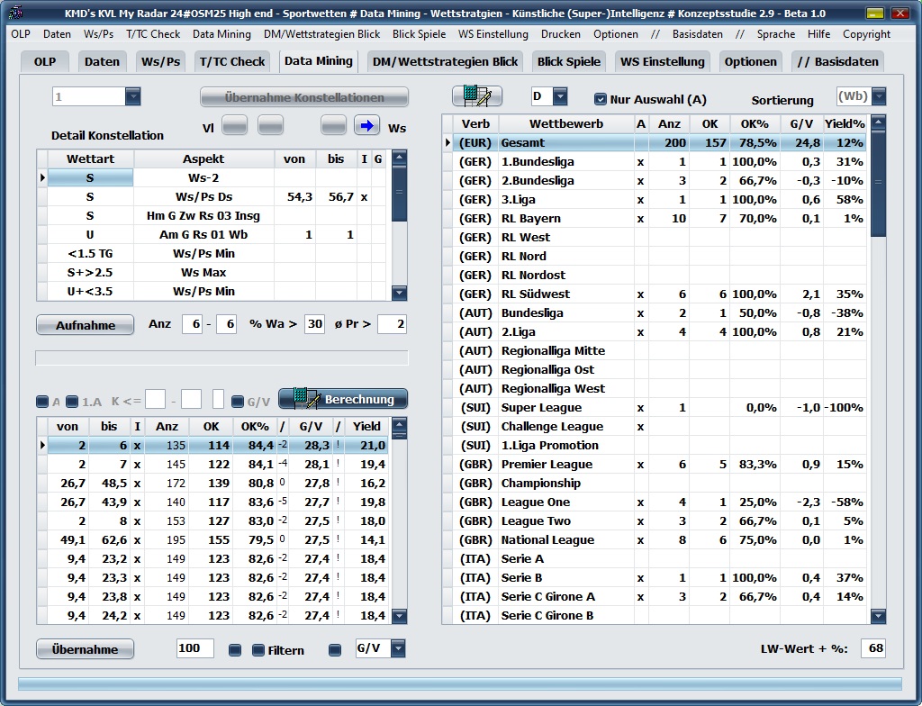922x706 pixels.
Task: Click the application icon in the title bar
Action: pos(16,13)
